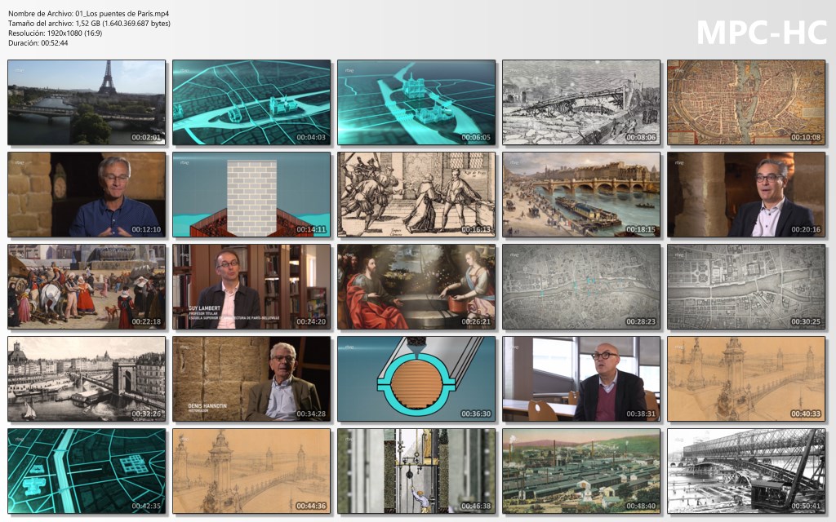The image size is (836, 522).
Task: Select the interview thumbnail at 00:20:16
Action: pos(746,194)
